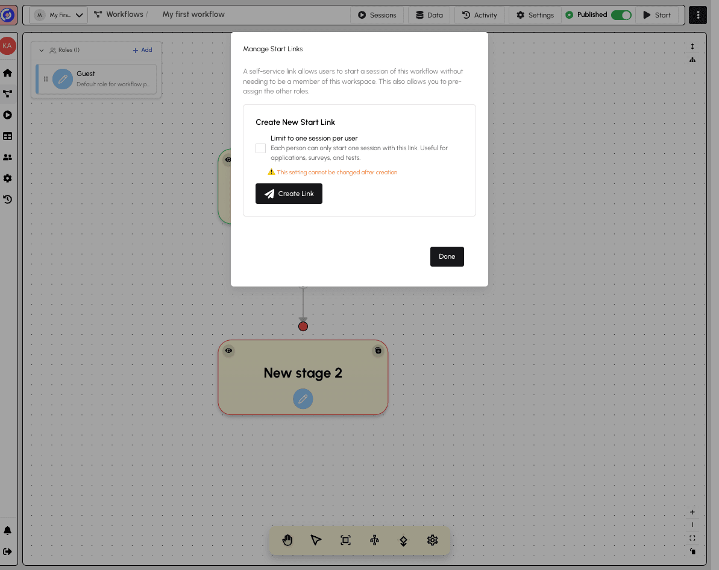Select the hand pan tool

(287, 540)
